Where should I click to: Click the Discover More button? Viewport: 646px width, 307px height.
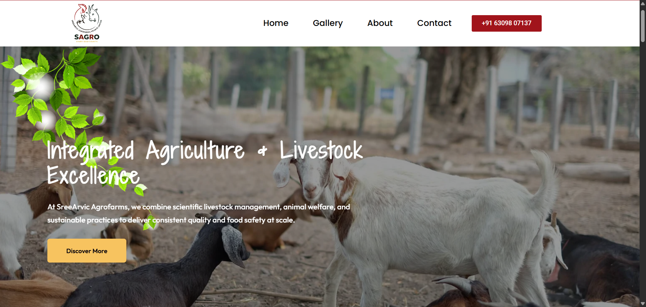click(x=87, y=251)
